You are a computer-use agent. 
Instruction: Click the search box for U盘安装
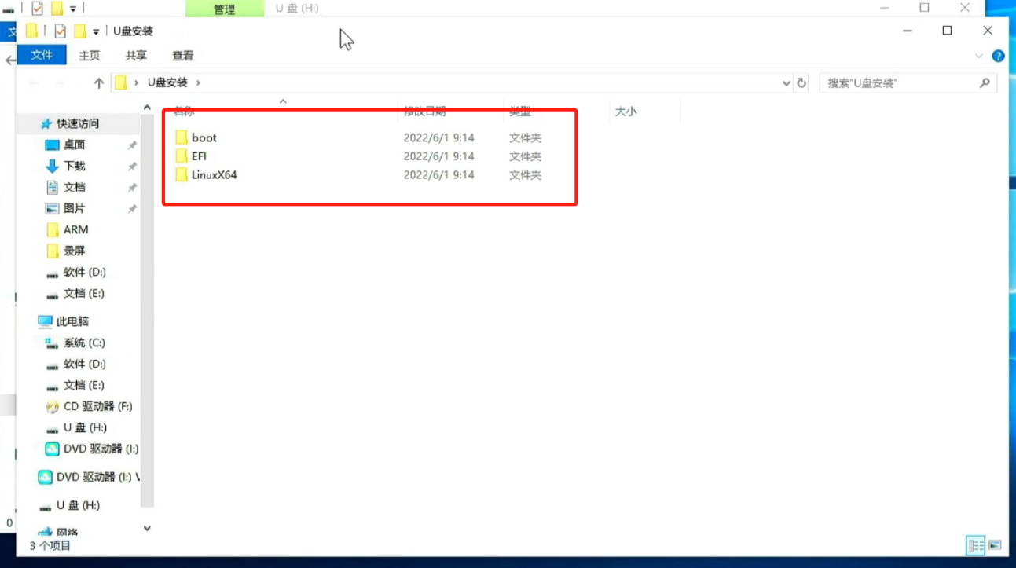tap(900, 82)
